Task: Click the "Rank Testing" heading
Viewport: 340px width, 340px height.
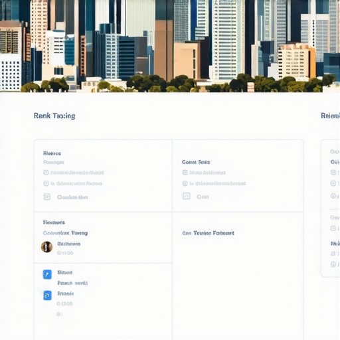Action: point(54,116)
